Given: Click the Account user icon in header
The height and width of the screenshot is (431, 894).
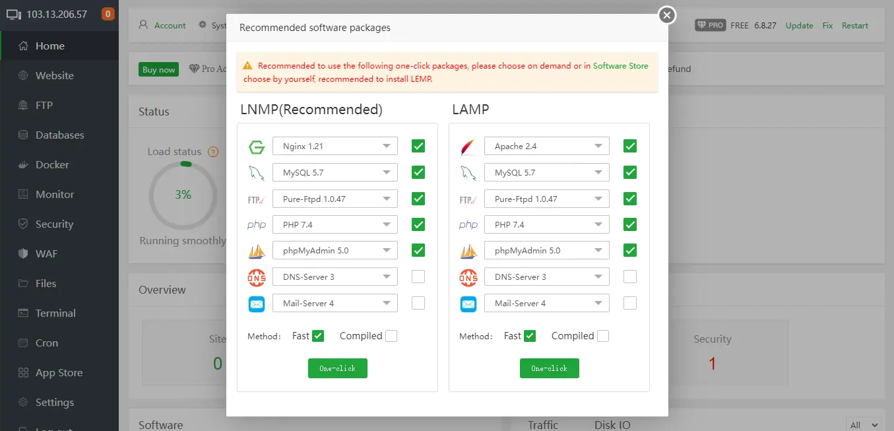Looking at the screenshot, I should point(143,25).
